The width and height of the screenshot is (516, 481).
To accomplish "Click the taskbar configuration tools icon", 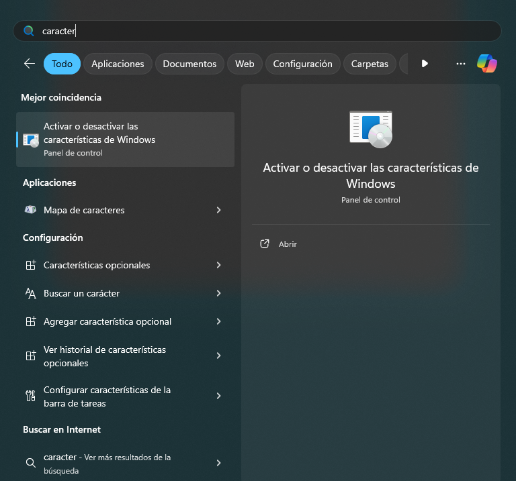I will pyautogui.click(x=31, y=396).
